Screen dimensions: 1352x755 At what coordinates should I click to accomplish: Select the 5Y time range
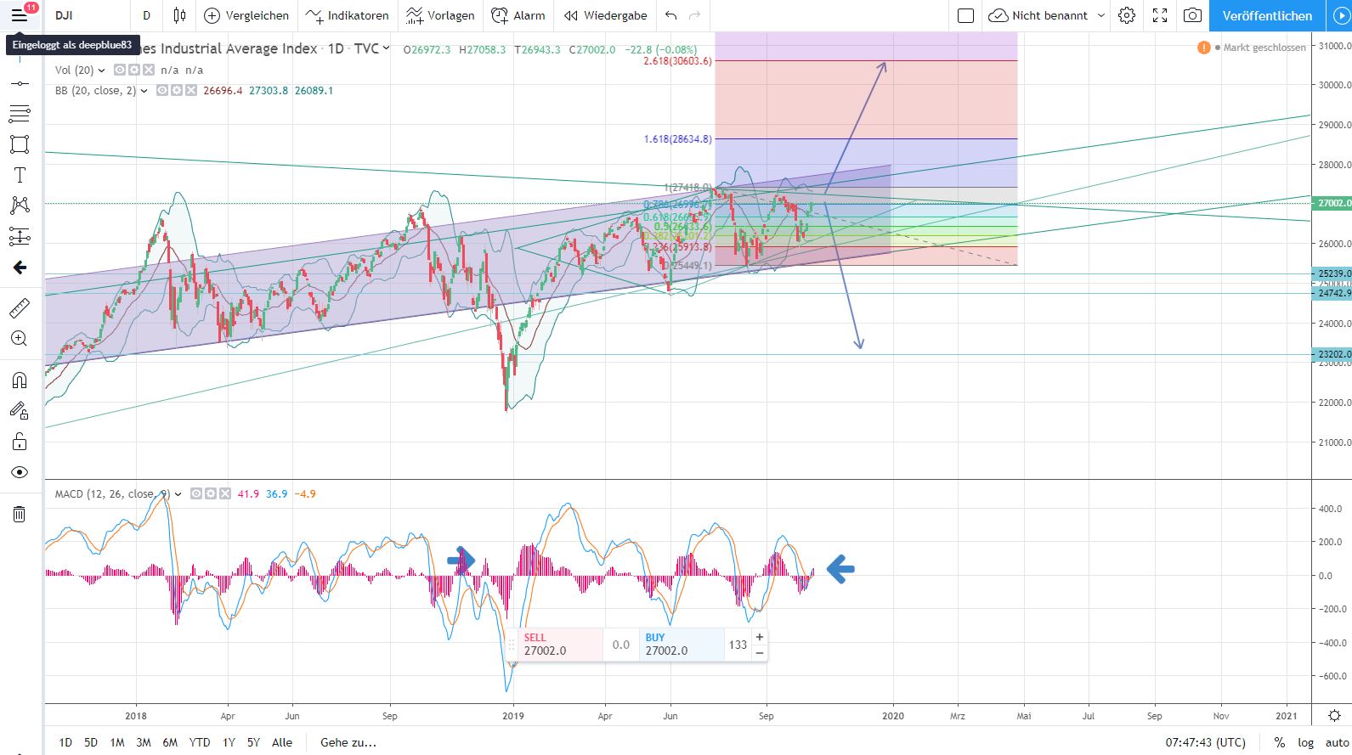point(253,742)
